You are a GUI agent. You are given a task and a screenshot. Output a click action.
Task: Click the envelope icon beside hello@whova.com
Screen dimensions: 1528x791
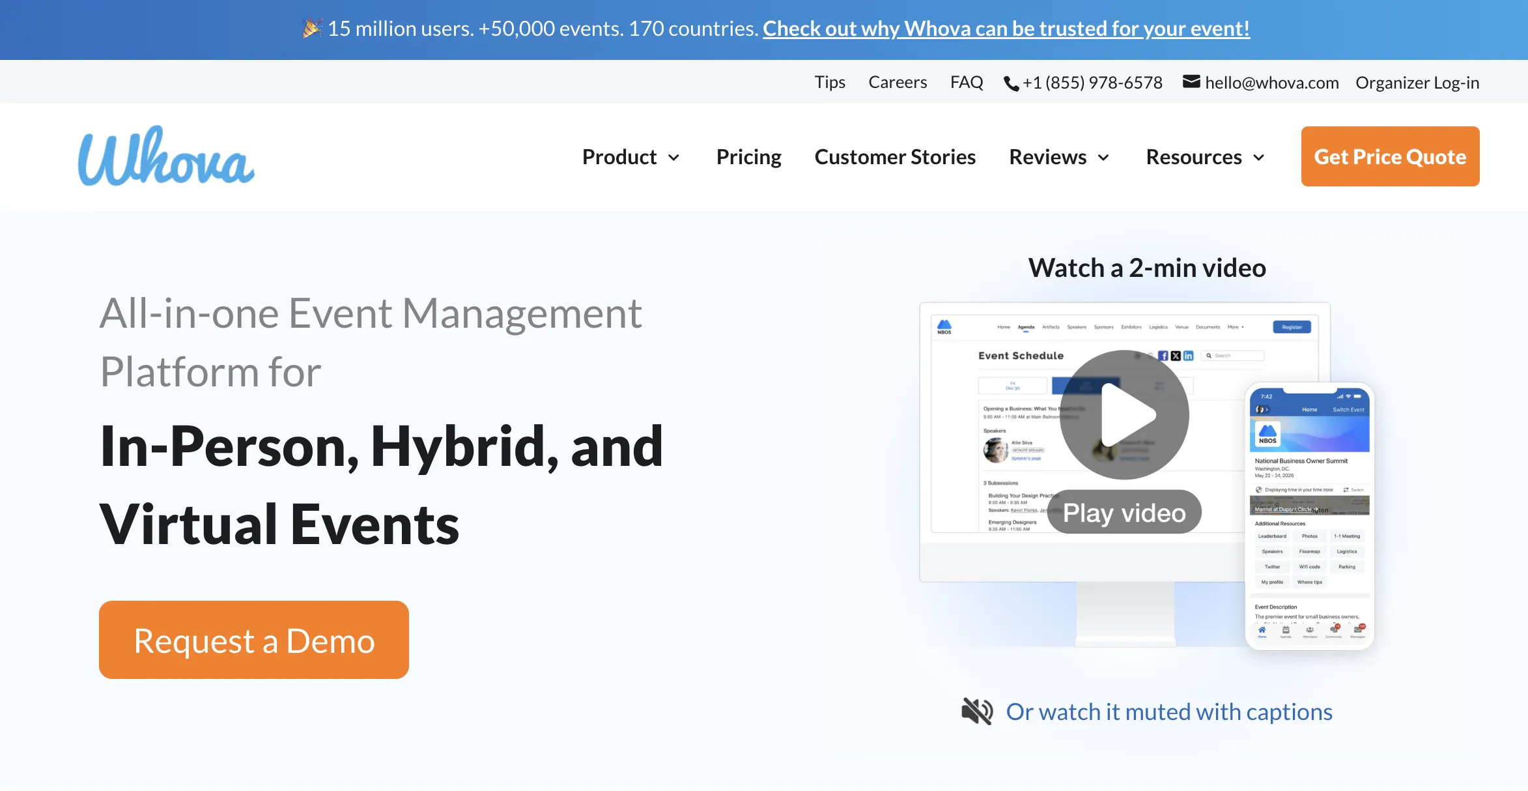point(1191,81)
